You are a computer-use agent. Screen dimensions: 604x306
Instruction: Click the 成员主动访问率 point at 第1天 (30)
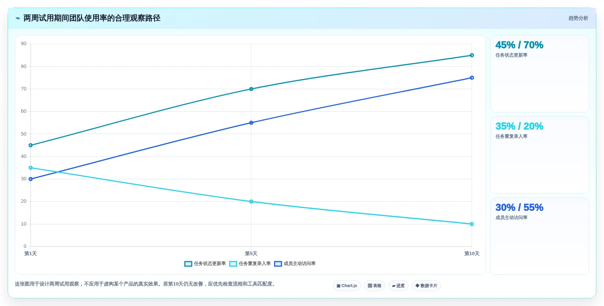(x=31, y=179)
